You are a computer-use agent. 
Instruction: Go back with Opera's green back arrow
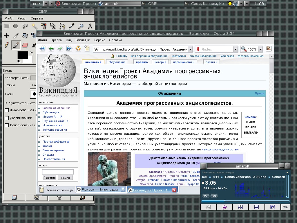point(51,49)
